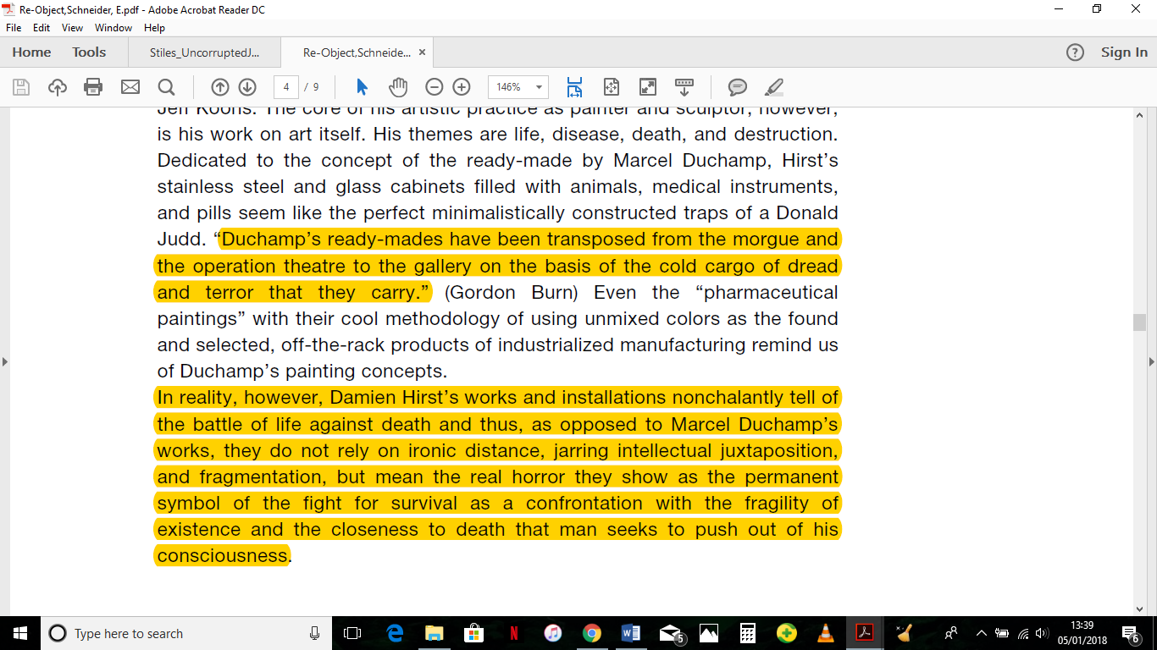The width and height of the screenshot is (1157, 650).
Task: Click the text "(Gordon Burn)"
Action: point(511,293)
